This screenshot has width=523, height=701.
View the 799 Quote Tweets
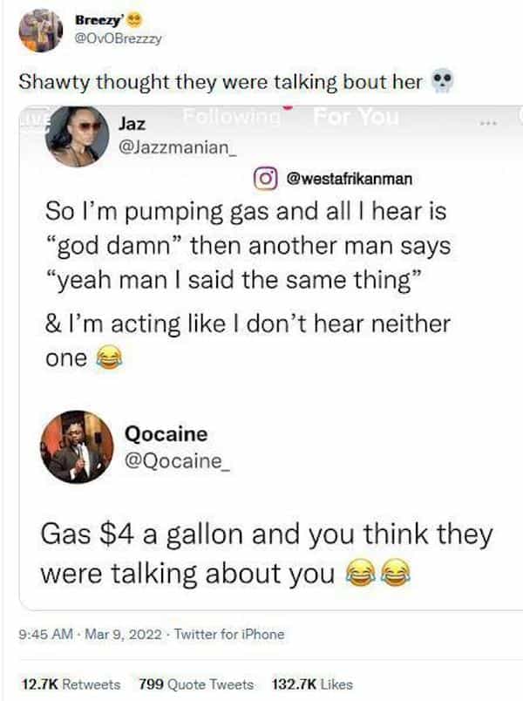click(196, 684)
